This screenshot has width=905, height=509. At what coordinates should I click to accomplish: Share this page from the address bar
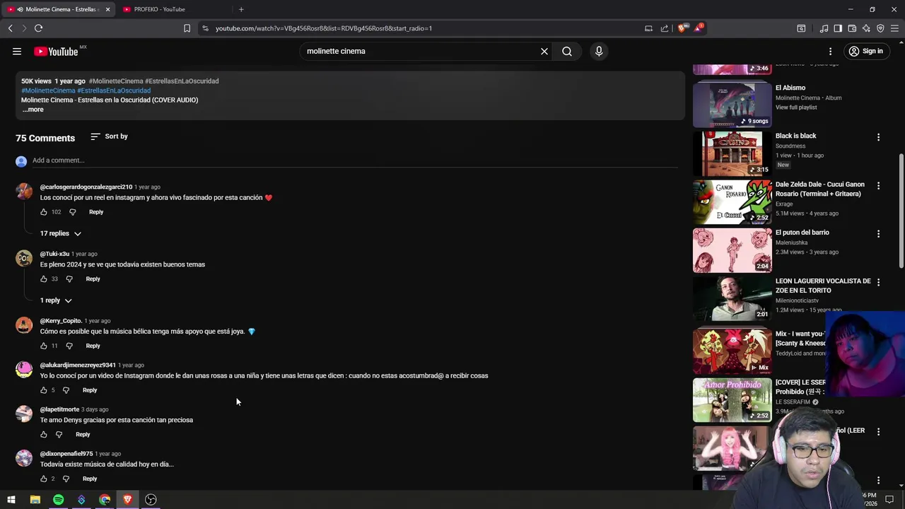pyautogui.click(x=665, y=28)
